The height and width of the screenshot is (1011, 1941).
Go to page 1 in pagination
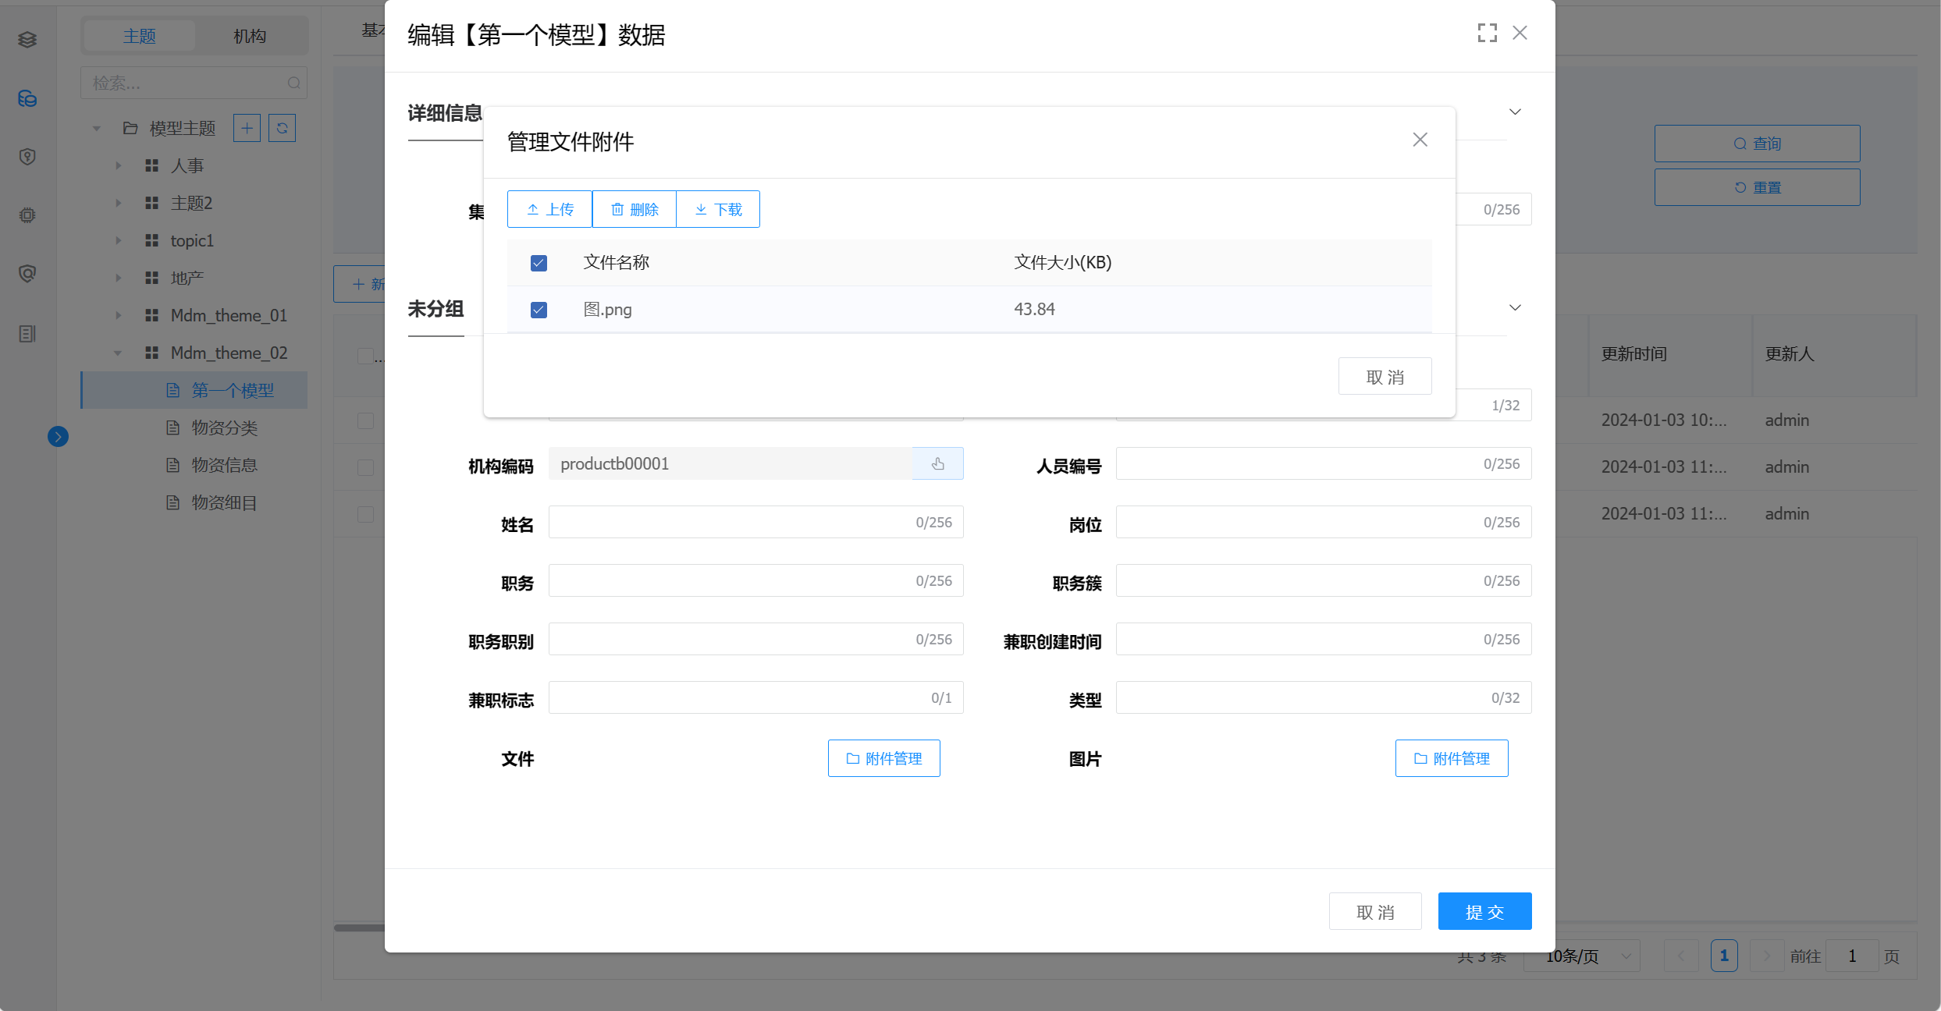pos(1724,956)
